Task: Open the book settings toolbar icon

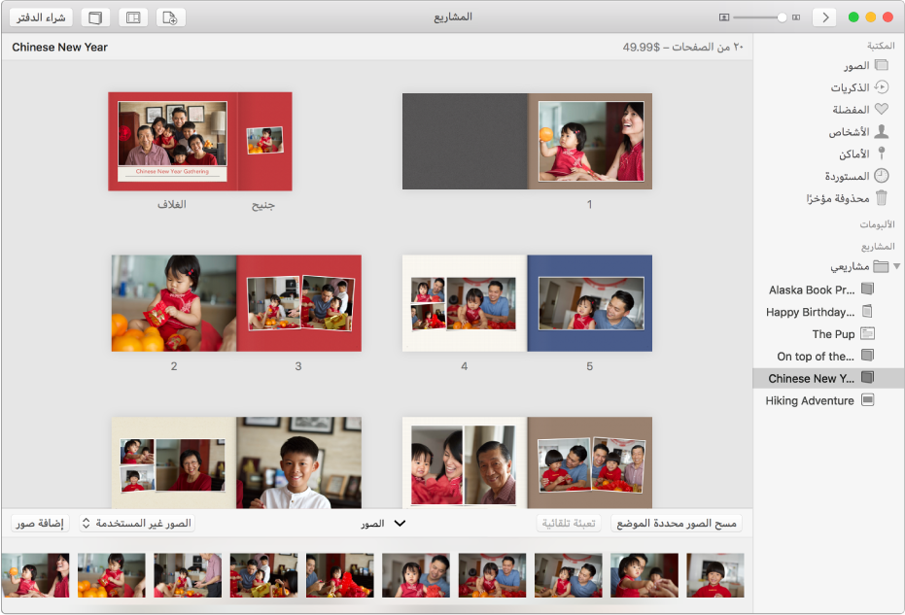Action: tap(95, 17)
